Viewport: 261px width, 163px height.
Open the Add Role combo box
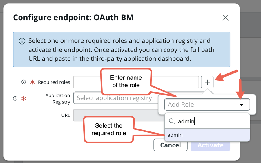pyautogui.click(x=207, y=104)
